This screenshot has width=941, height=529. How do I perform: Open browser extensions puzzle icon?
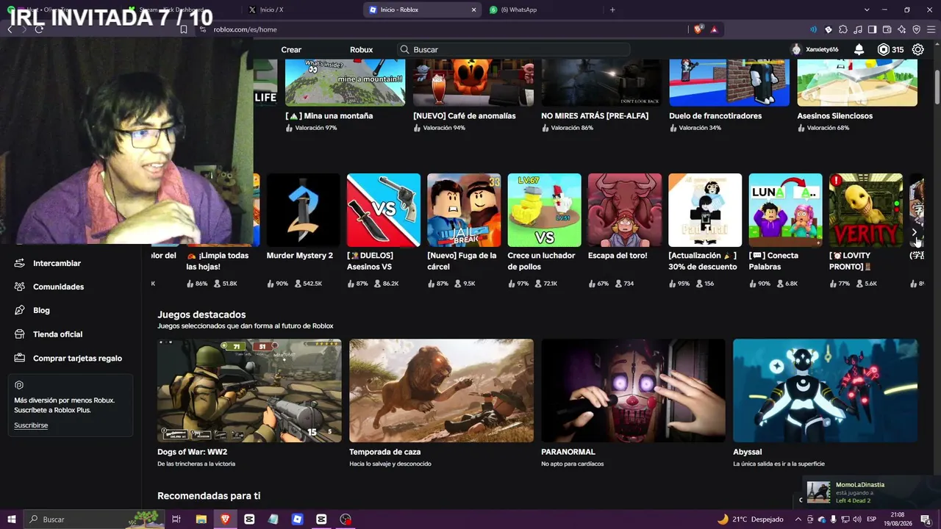tap(843, 29)
